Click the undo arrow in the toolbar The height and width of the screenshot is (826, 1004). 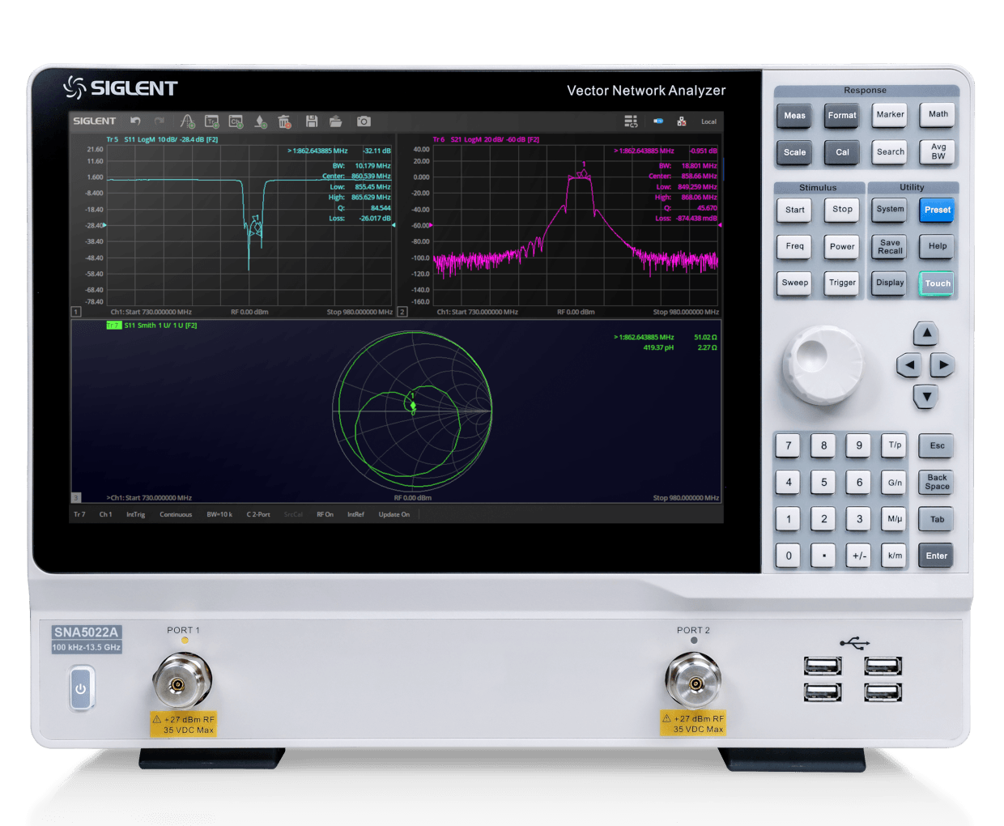tap(135, 121)
